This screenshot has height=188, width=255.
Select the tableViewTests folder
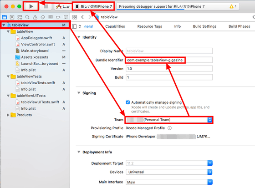pos(26,76)
